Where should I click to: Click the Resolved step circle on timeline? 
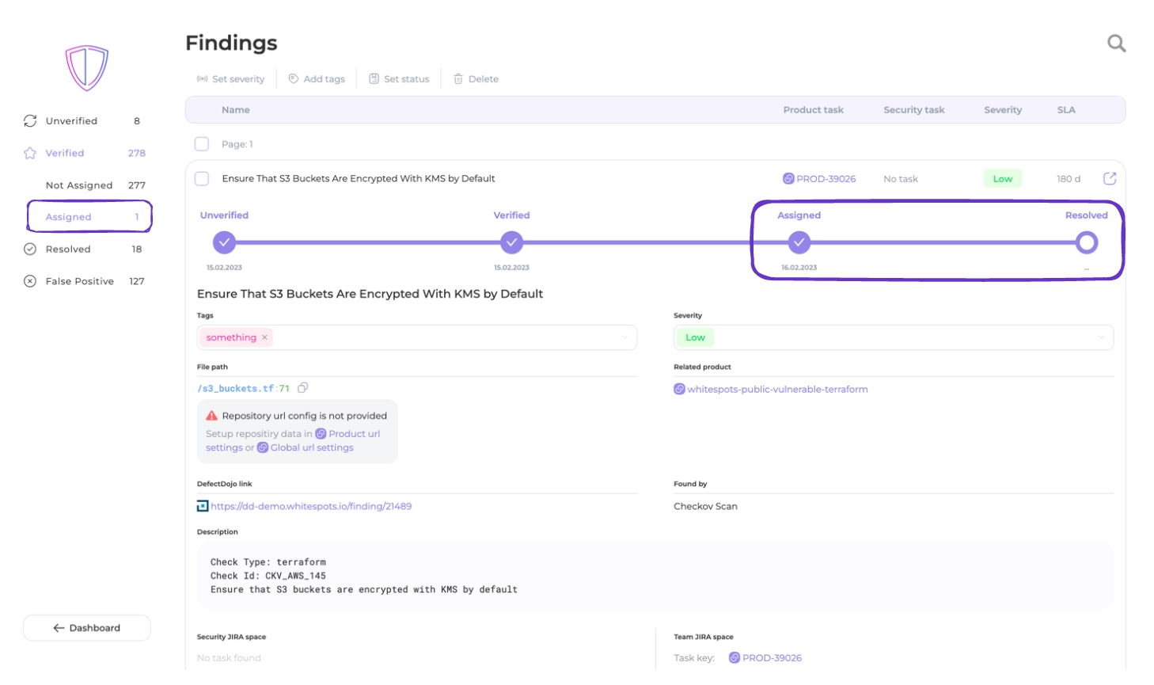coord(1087,243)
